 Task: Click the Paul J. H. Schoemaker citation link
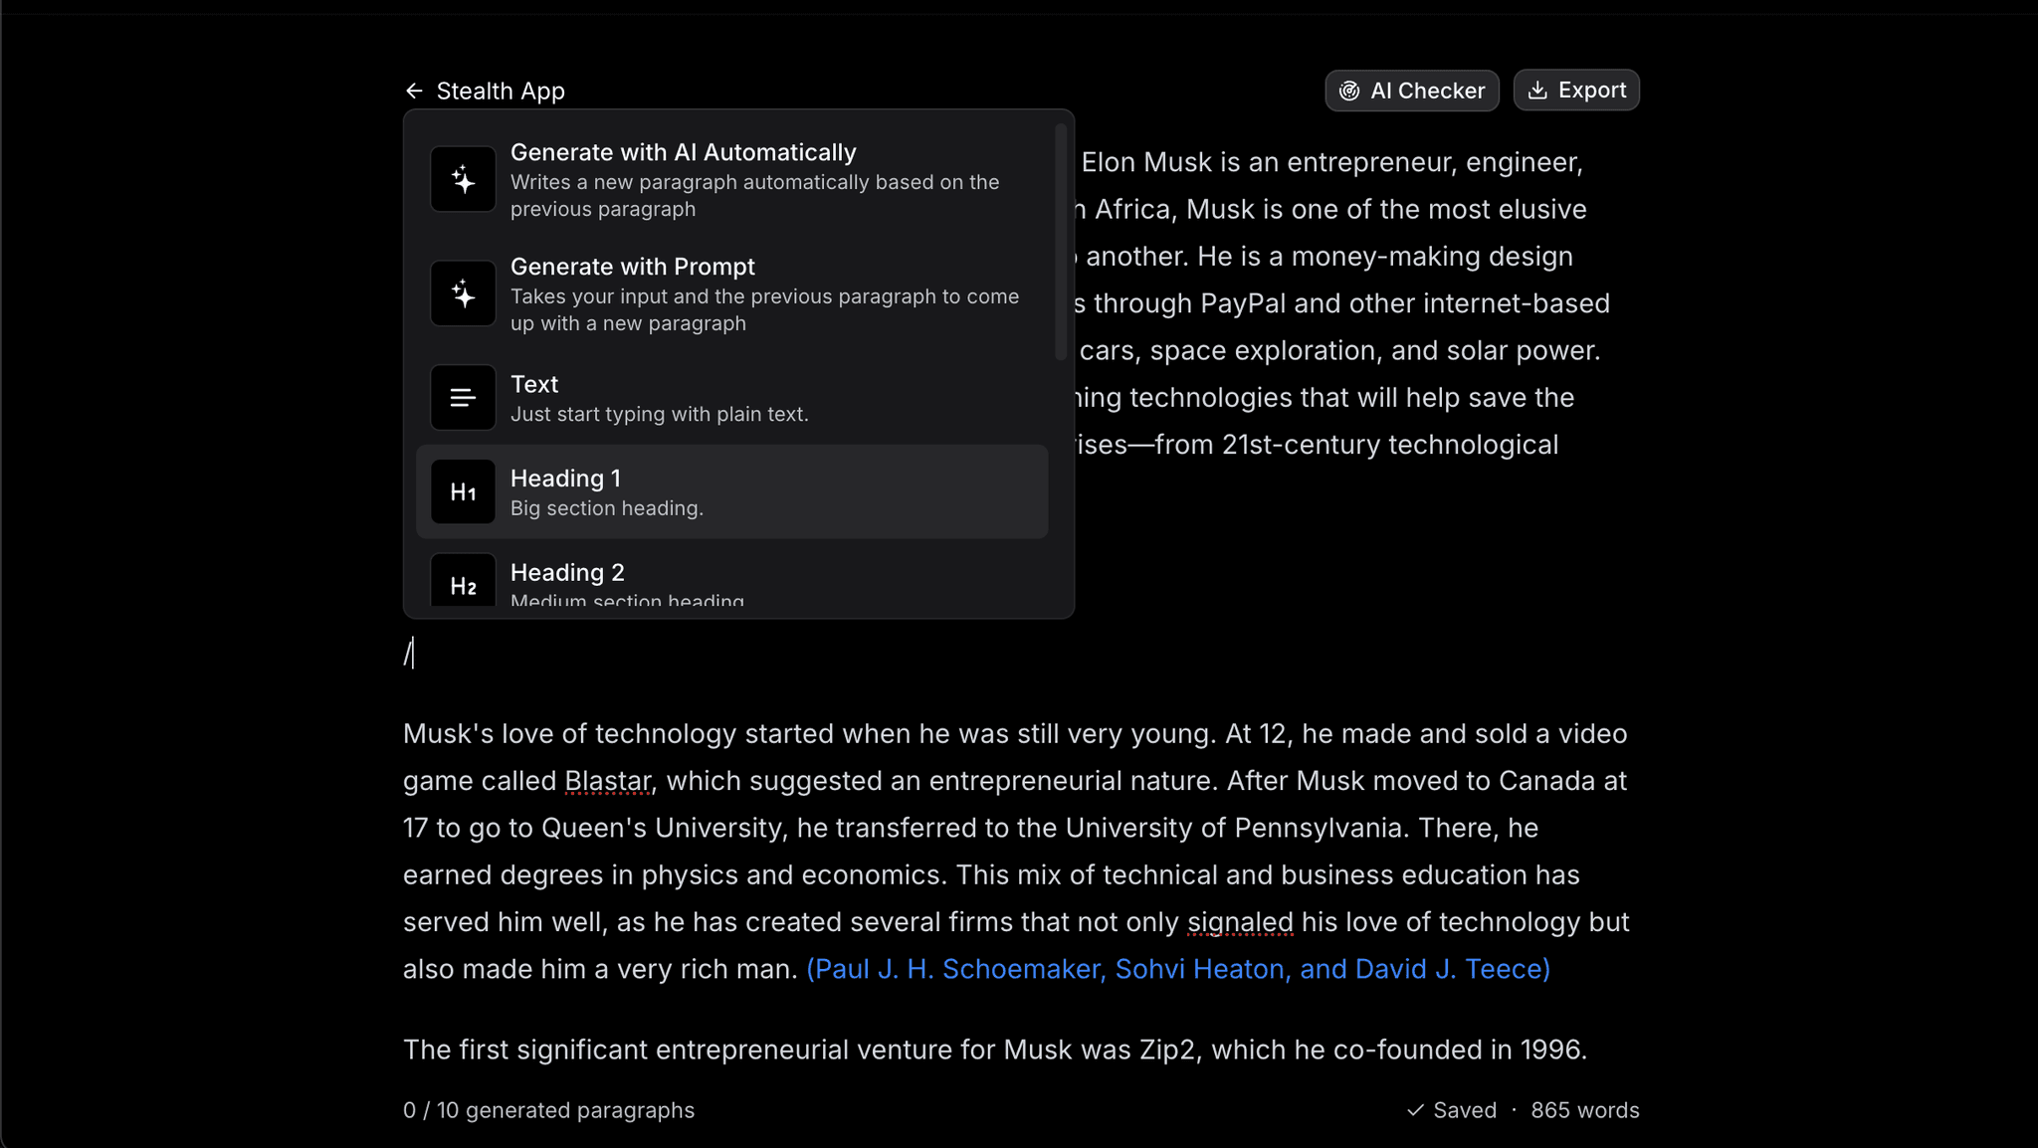pyautogui.click(x=1177, y=968)
